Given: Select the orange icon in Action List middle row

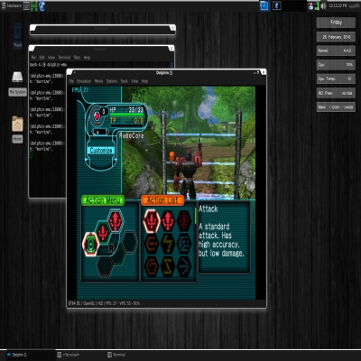Looking at the screenshot, I should tap(152, 244).
